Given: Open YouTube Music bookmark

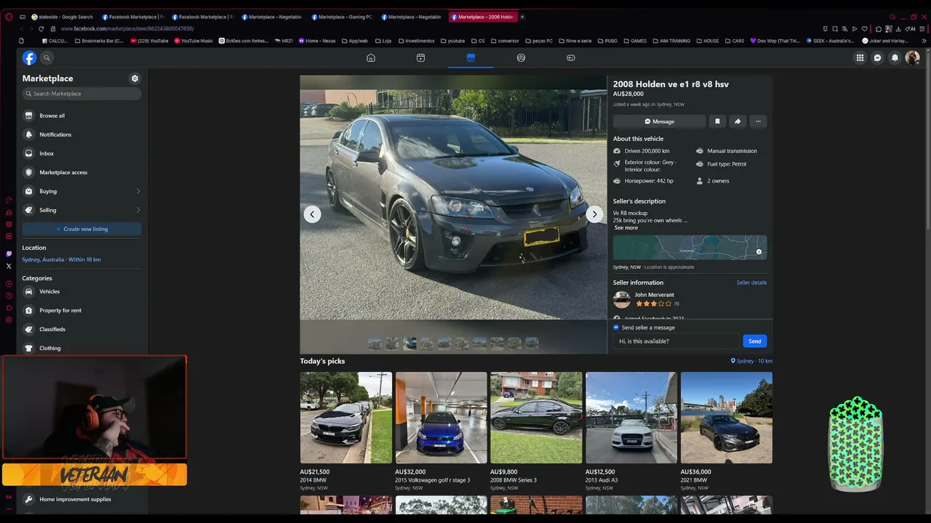Looking at the screenshot, I should point(193,41).
